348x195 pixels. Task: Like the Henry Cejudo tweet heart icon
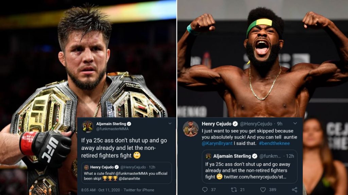(x=263, y=190)
